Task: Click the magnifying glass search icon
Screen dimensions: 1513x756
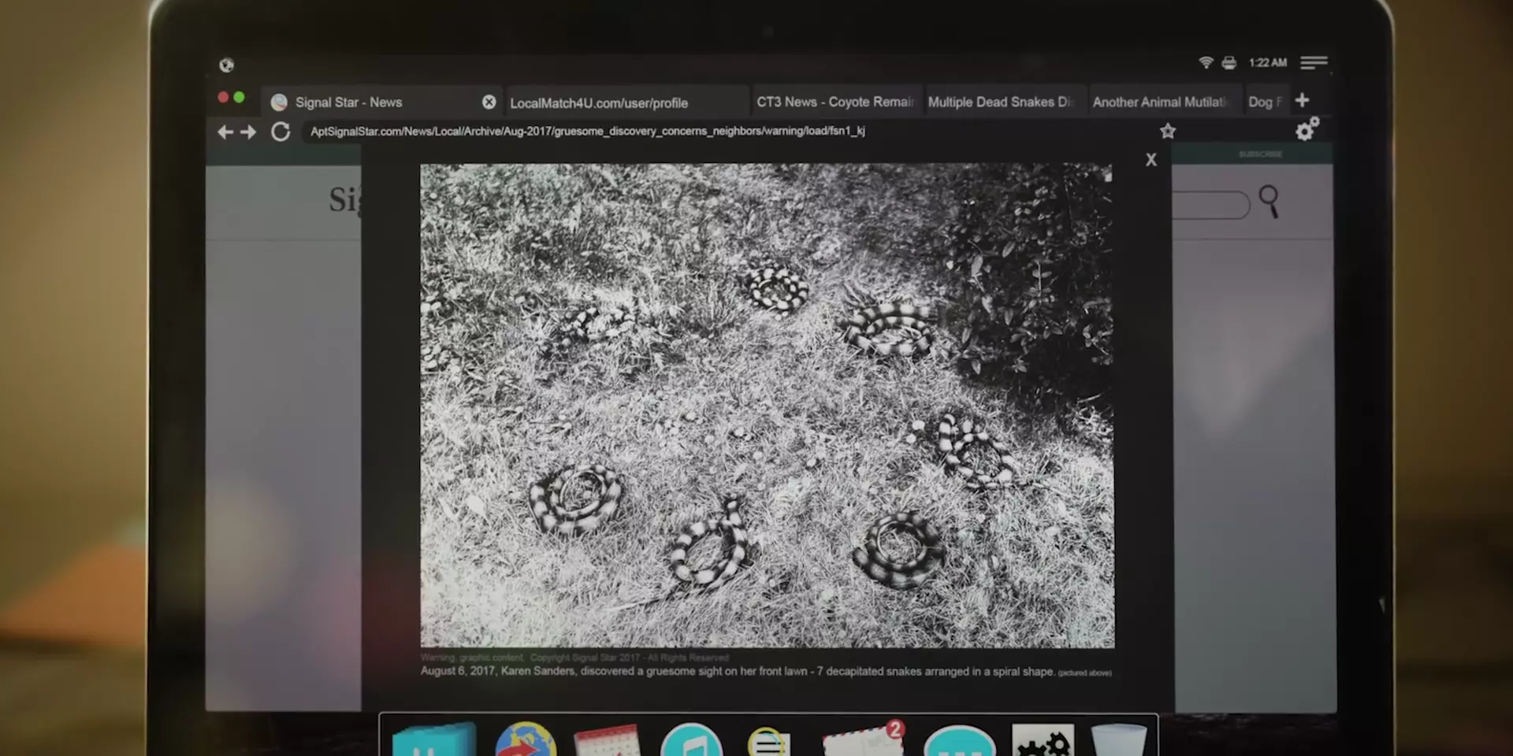Action: 1269,202
